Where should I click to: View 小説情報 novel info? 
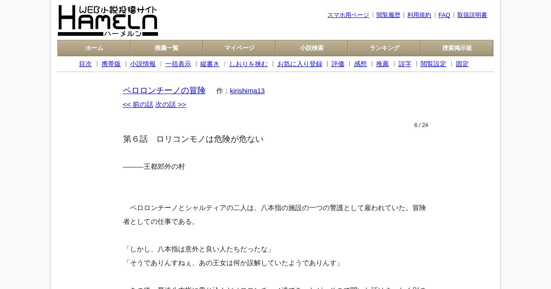click(143, 64)
